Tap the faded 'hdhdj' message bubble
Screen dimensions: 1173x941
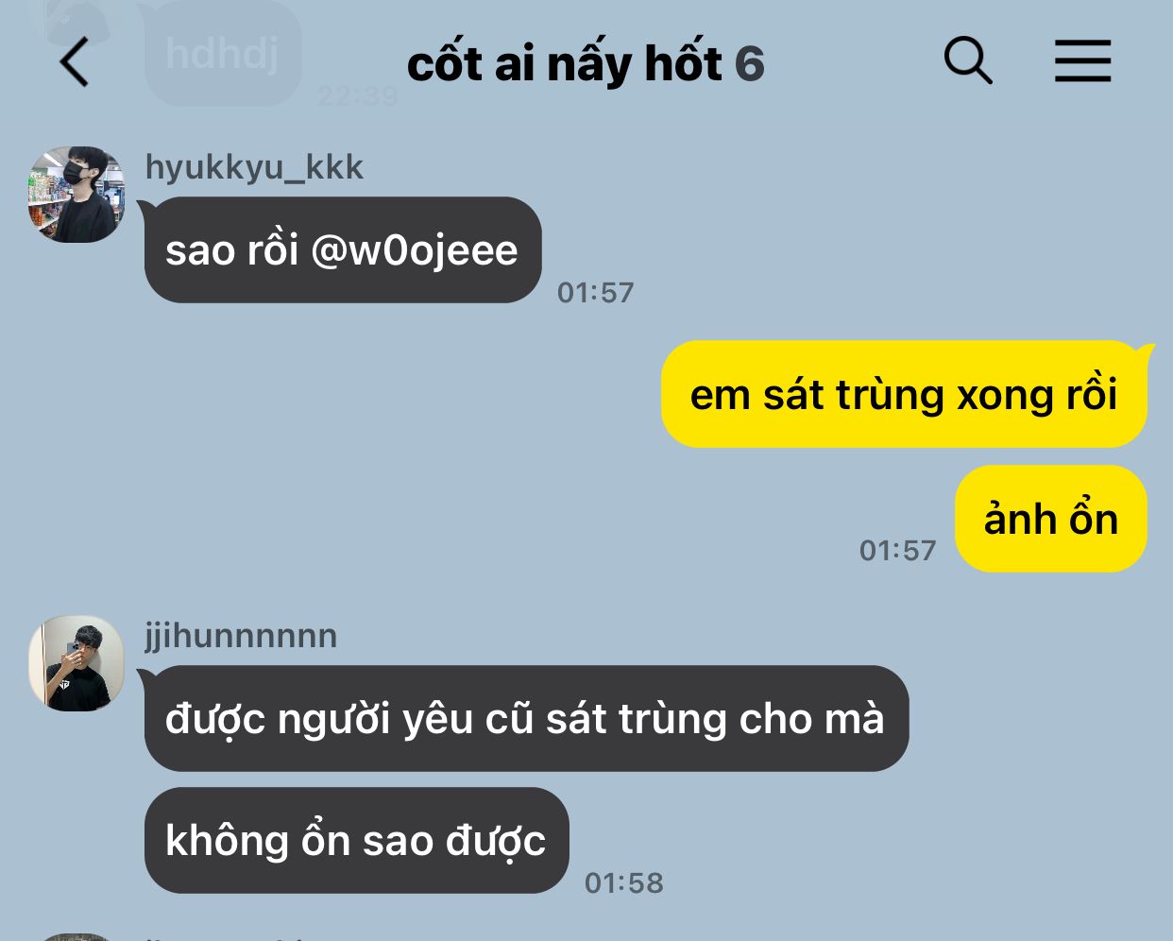coord(223,54)
